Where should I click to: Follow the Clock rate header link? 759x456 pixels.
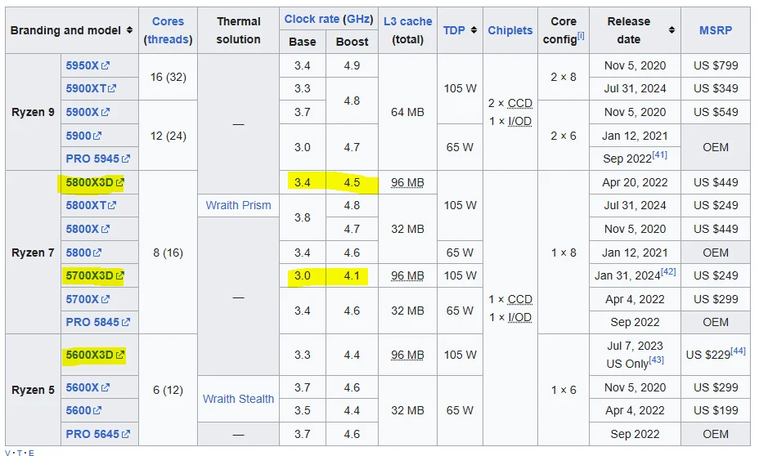click(312, 19)
